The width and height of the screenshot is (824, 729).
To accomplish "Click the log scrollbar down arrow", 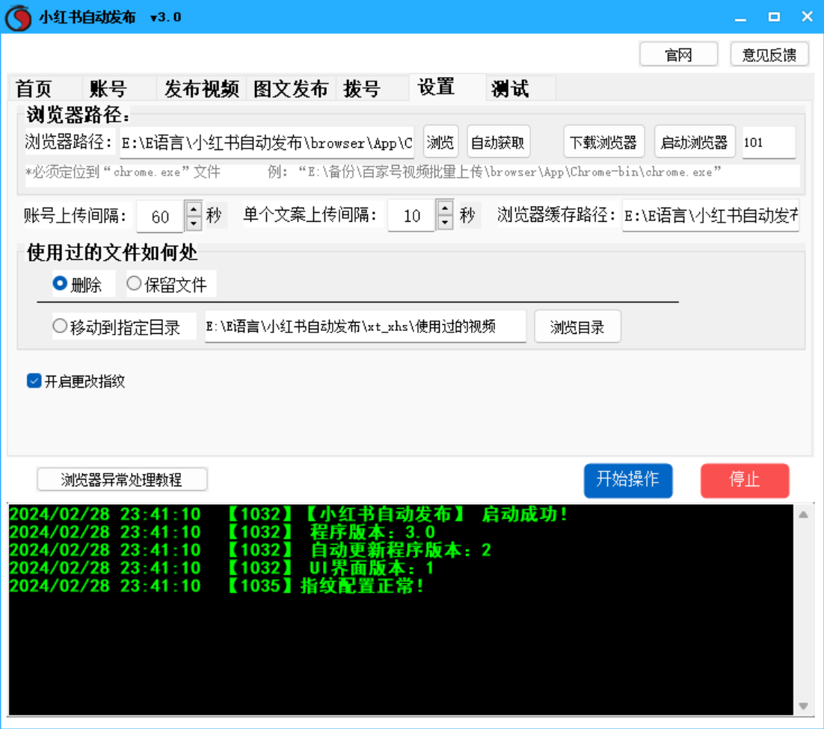I will tap(804, 707).
